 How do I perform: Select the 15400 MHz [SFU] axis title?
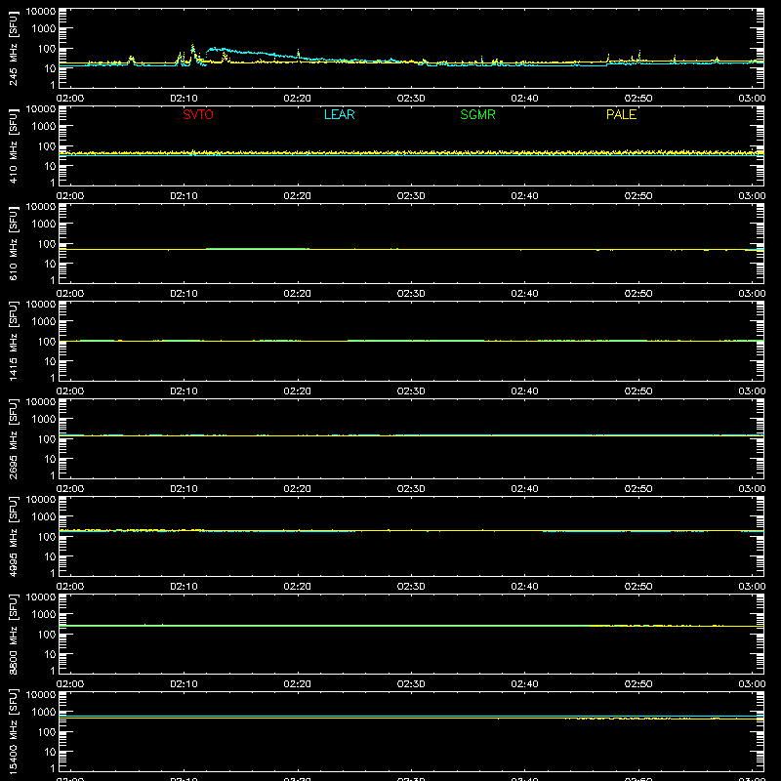click(x=13, y=731)
